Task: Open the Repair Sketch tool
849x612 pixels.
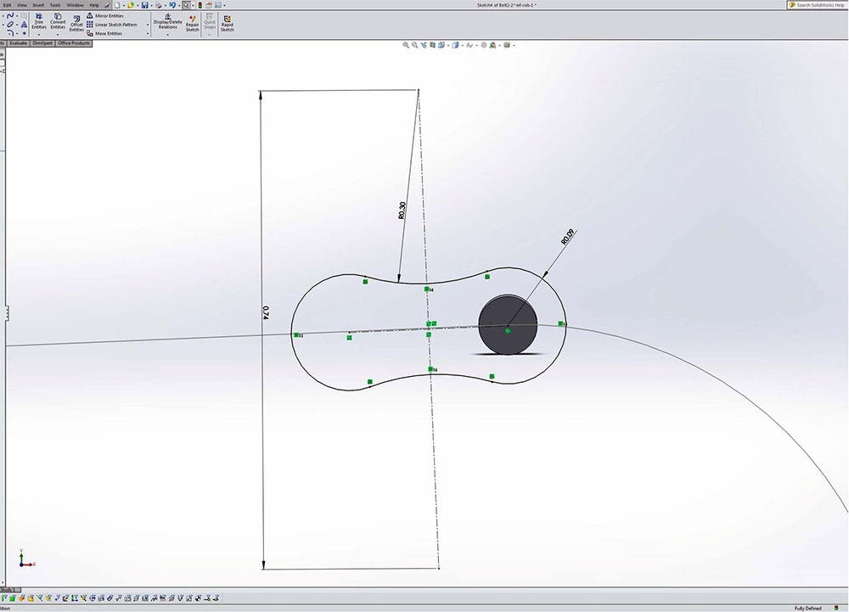Action: 193,22
